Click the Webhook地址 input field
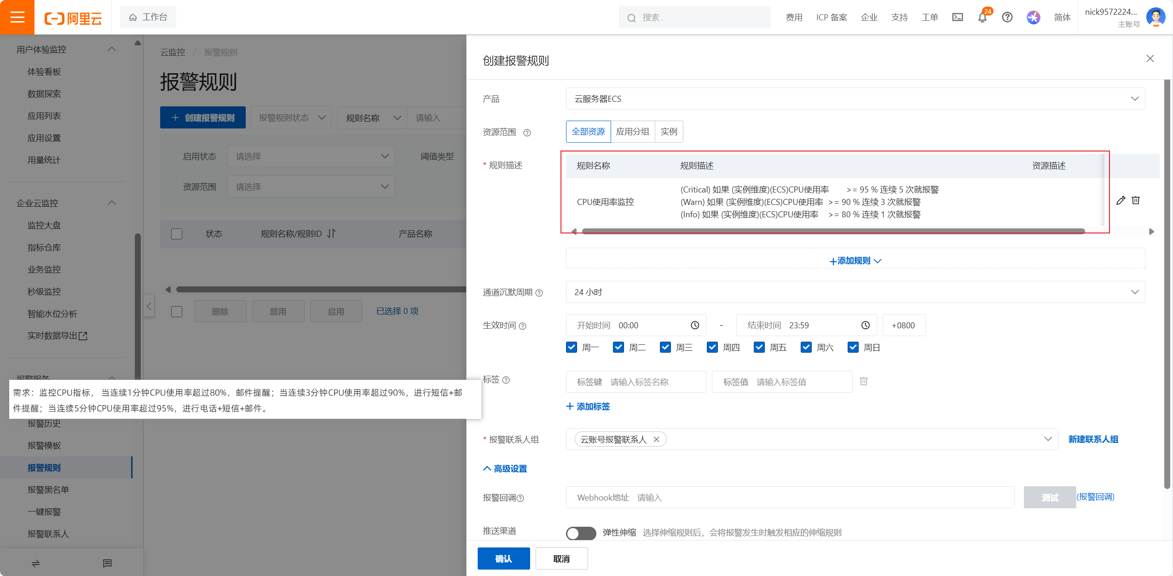 tap(789, 498)
